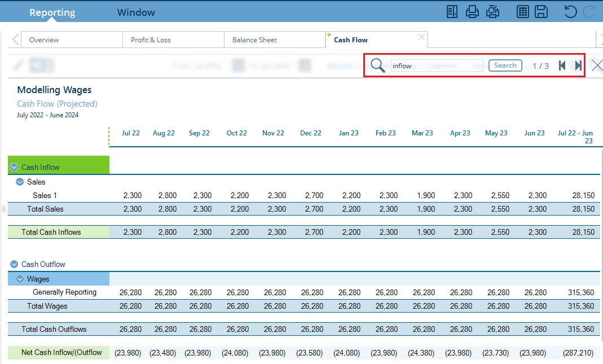Viewport: 603px width, 364px height.
Task: Undo the last action
Action: pos(570,12)
